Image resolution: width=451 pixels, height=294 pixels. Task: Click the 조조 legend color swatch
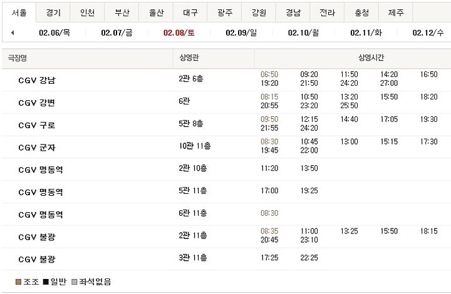click(x=18, y=282)
